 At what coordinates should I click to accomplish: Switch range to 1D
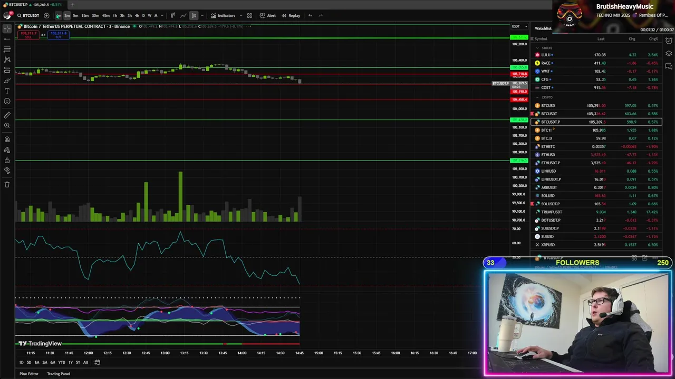(x=21, y=362)
